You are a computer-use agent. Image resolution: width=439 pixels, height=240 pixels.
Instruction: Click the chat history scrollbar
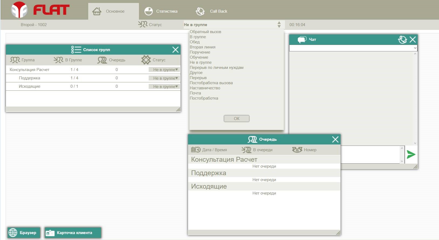[415, 98]
